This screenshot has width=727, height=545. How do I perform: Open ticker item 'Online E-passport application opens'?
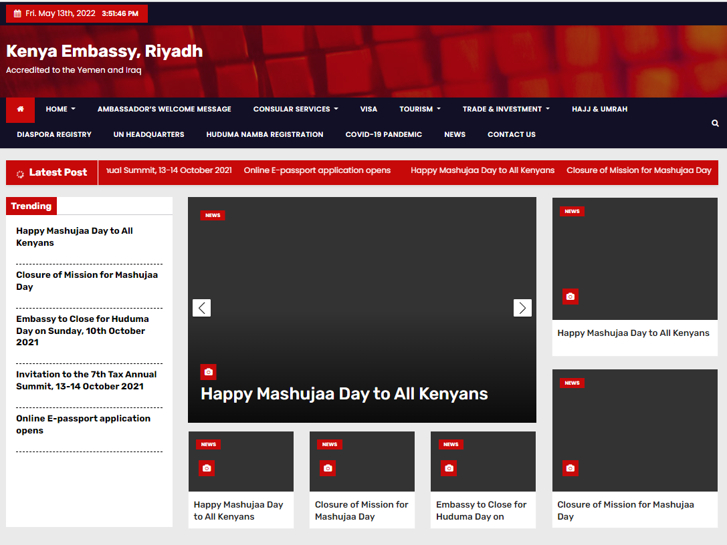click(x=317, y=170)
